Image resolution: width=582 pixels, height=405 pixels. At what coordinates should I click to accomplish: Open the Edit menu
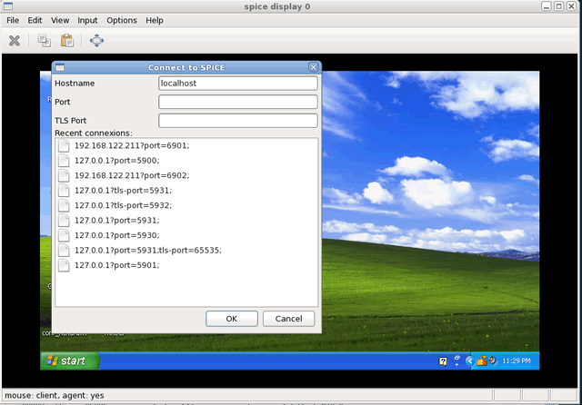pos(35,20)
